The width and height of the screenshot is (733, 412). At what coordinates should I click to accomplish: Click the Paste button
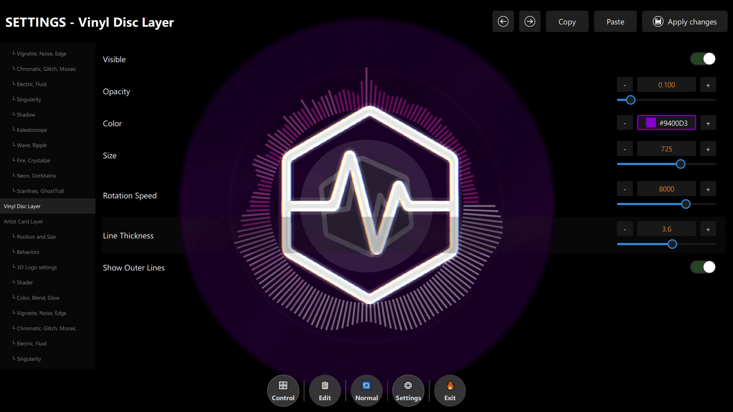pyautogui.click(x=615, y=21)
